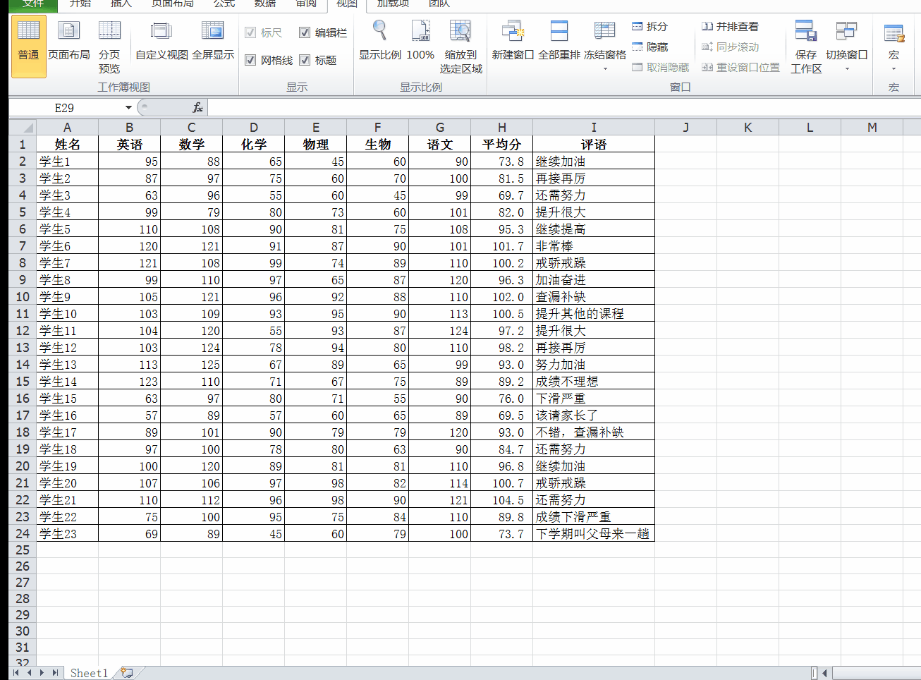The image size is (921, 680).
Task: Select column H header
Action: 502,128
